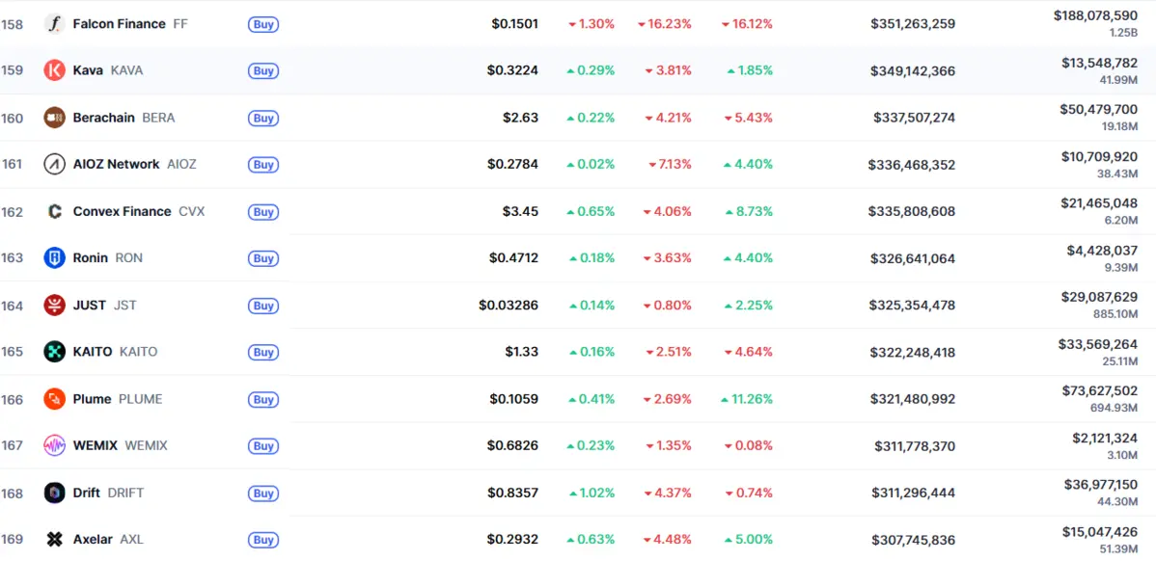Click the JUST coin logo

pyautogui.click(x=54, y=305)
